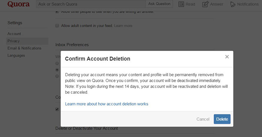
Task: Click into Ask or Search Quora field
Action: click(91, 4)
